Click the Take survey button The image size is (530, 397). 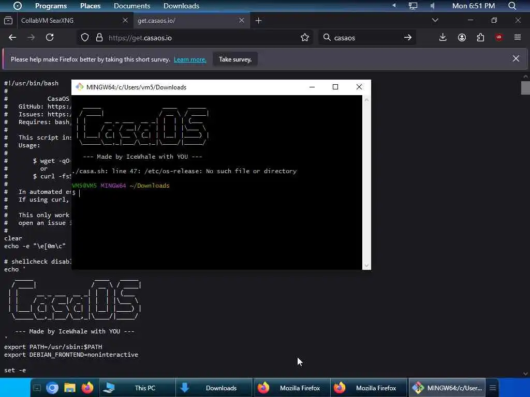pos(235,59)
